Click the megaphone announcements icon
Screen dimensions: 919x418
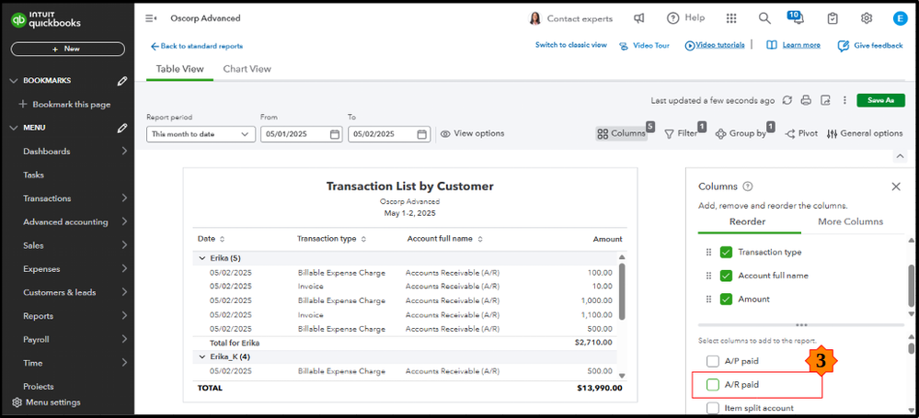click(x=639, y=18)
